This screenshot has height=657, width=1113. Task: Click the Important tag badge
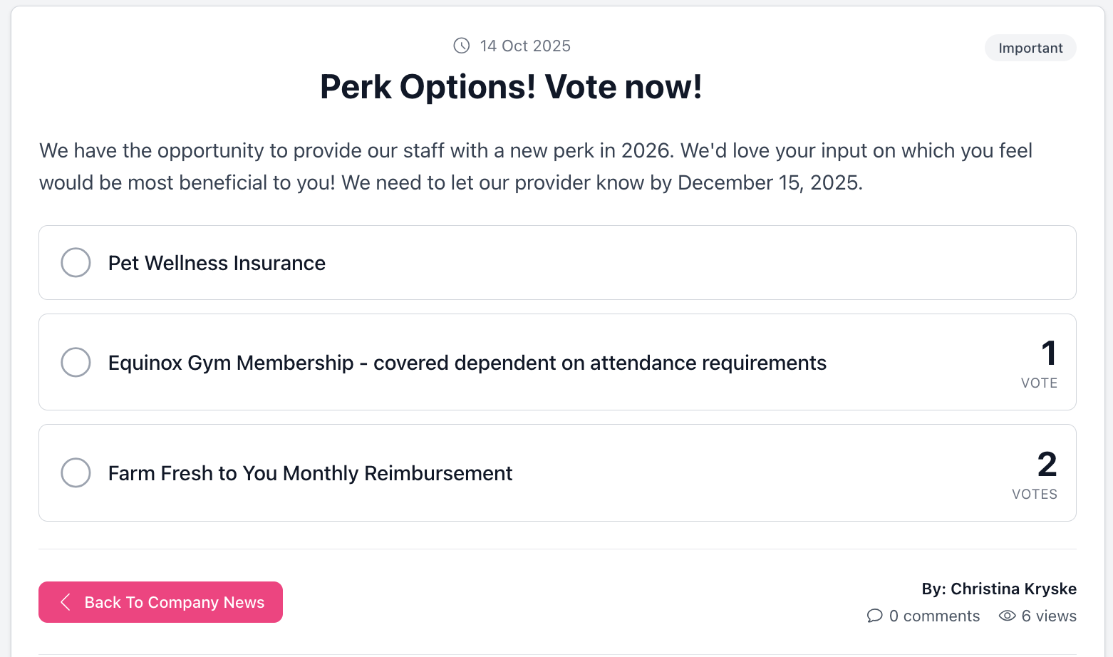coord(1030,48)
